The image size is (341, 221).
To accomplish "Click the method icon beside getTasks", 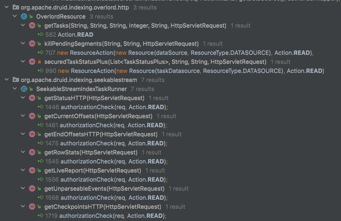I will pos(32,25).
